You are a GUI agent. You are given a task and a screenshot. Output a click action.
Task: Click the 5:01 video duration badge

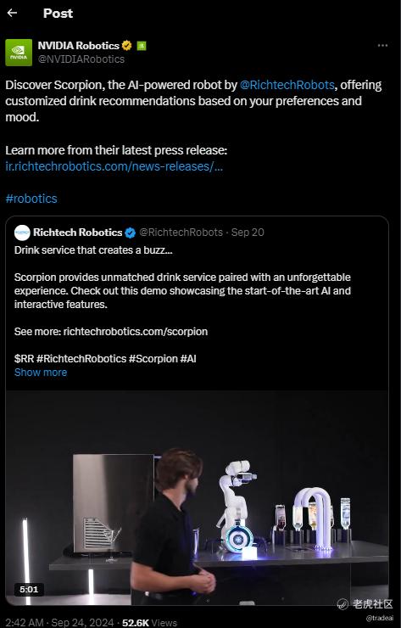click(29, 590)
